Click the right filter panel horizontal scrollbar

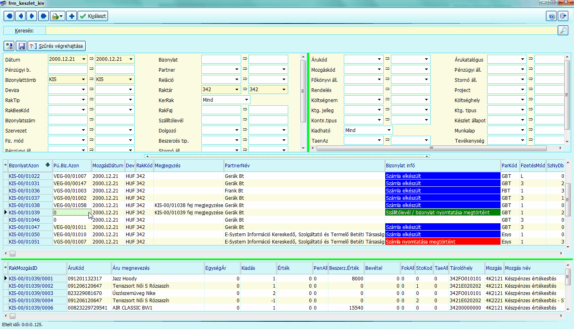click(x=437, y=148)
